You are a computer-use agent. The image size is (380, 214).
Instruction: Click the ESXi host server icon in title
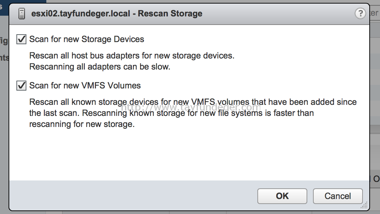[x=22, y=14]
